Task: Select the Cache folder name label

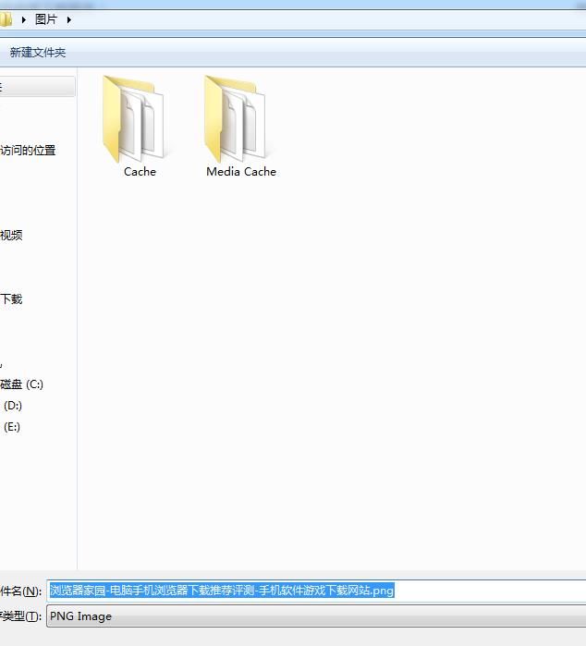Action: click(x=140, y=172)
